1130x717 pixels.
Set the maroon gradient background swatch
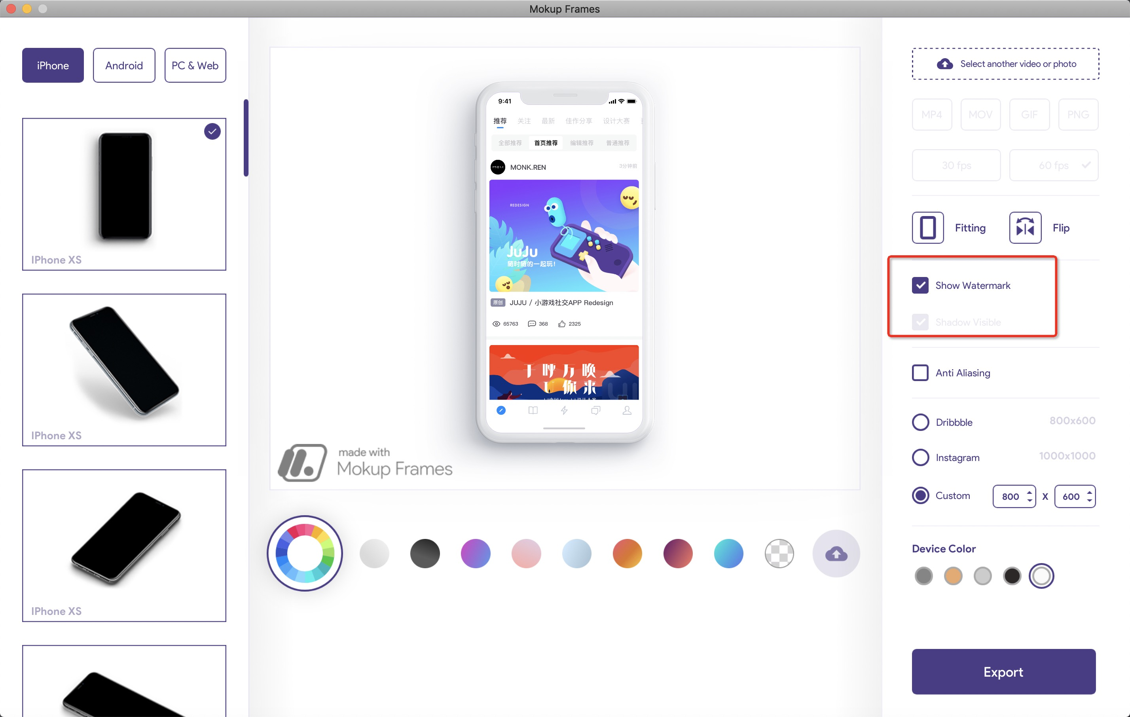click(x=678, y=553)
